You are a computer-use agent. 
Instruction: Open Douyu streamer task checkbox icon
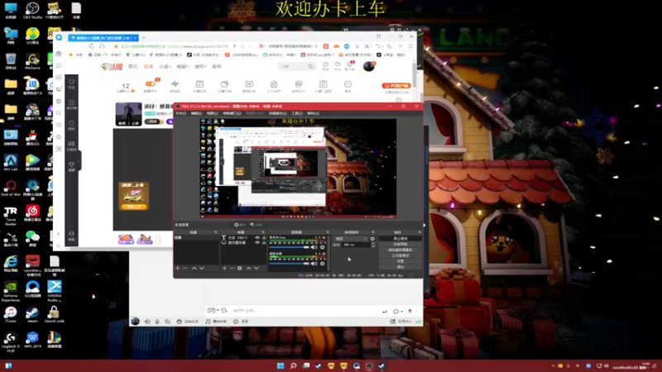[x=199, y=86]
